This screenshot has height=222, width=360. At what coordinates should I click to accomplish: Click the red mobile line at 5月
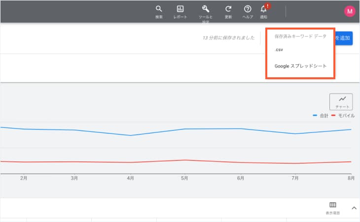[x=184, y=160]
